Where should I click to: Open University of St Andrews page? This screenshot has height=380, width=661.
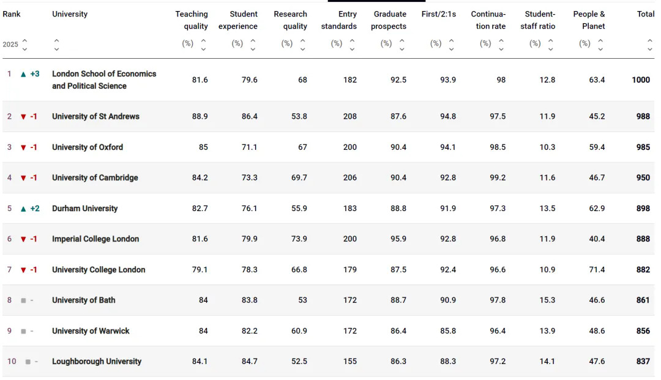click(x=95, y=116)
